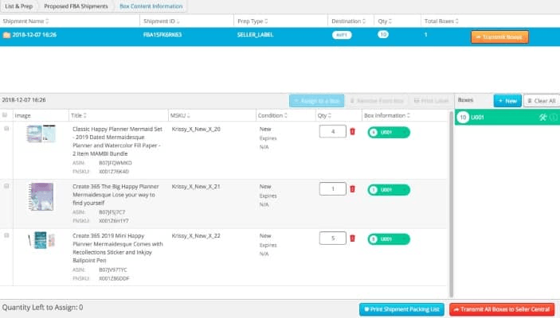
Task: Click quantity field showing 4
Action: pyautogui.click(x=333, y=131)
